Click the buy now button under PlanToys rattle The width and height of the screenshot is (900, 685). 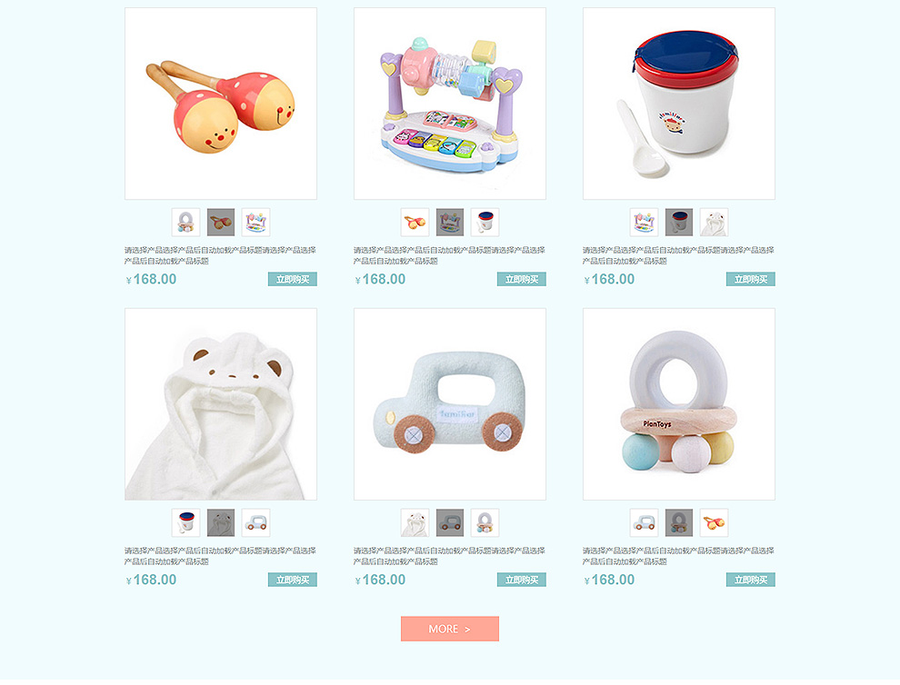coord(750,580)
